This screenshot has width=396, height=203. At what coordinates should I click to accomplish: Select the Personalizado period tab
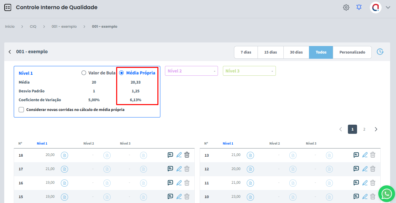pyautogui.click(x=352, y=52)
